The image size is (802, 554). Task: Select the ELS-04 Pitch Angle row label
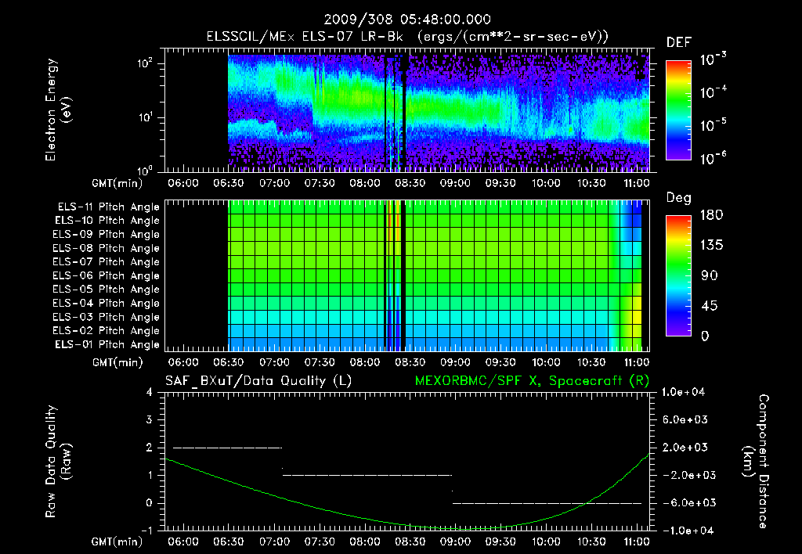click(x=107, y=304)
